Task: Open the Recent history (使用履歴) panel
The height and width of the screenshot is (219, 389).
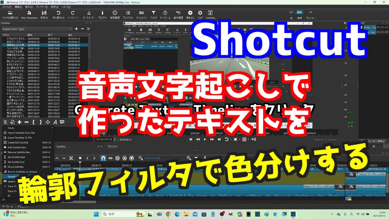Action: click(115, 15)
